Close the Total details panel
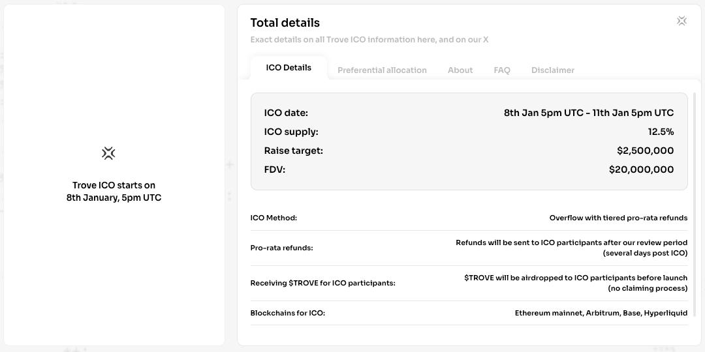The height and width of the screenshot is (352, 705). (x=681, y=22)
